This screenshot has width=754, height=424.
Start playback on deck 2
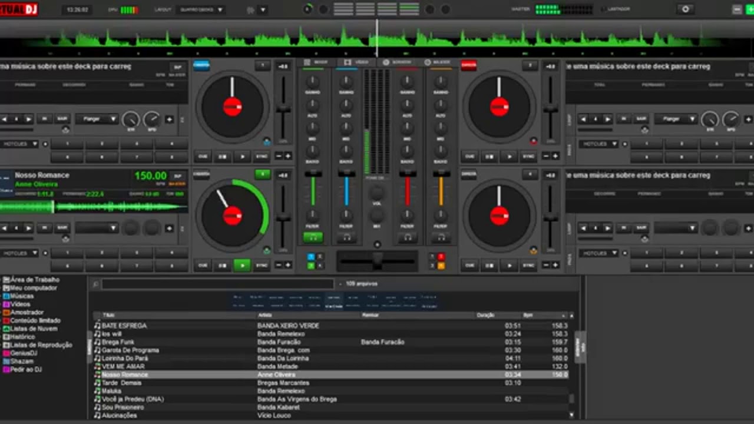(x=509, y=156)
